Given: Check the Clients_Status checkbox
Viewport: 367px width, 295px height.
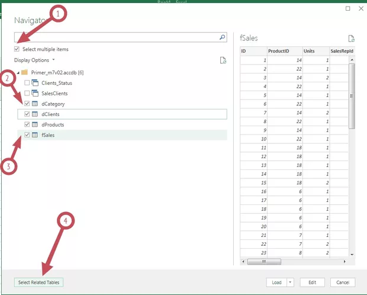Looking at the screenshot, I should click(27, 83).
